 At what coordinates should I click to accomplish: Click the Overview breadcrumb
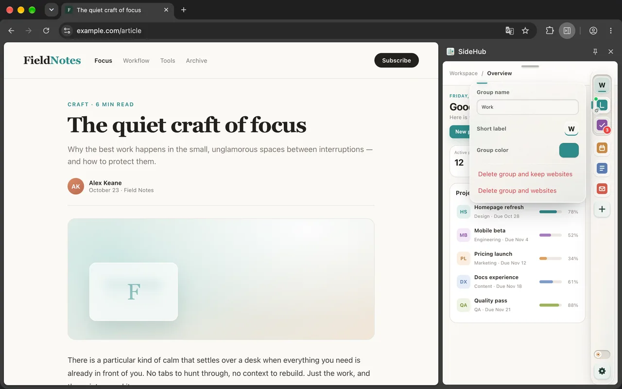click(500, 73)
